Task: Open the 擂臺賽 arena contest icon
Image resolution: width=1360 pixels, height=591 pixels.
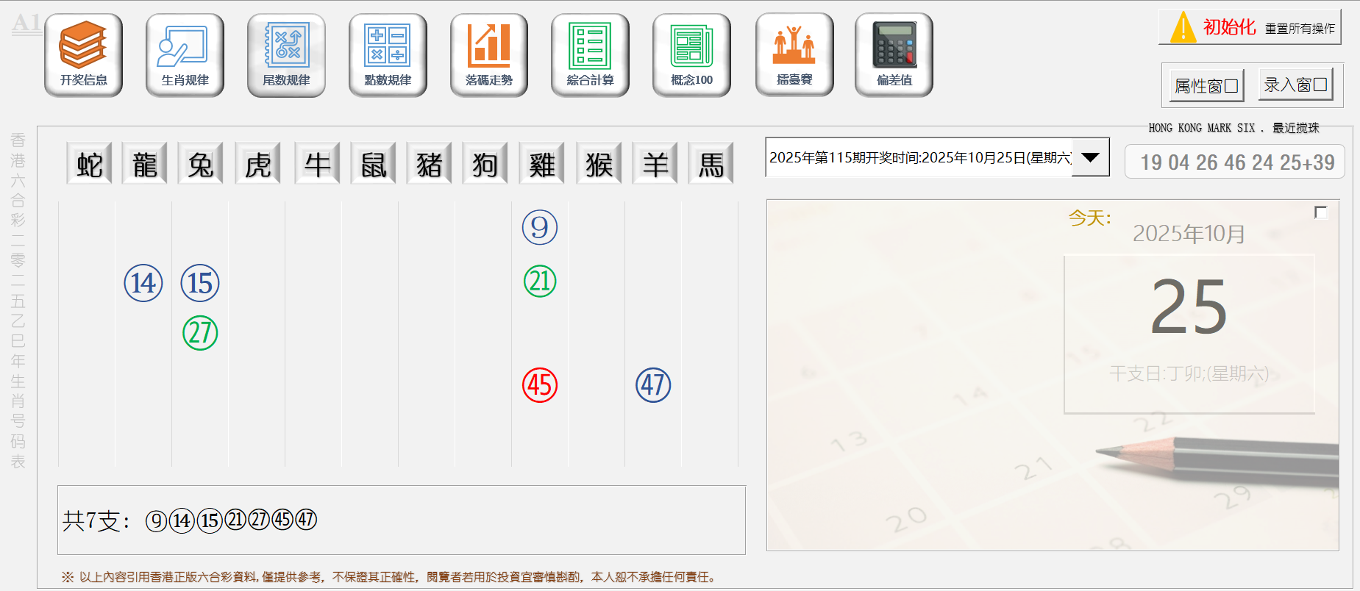Action: [794, 54]
